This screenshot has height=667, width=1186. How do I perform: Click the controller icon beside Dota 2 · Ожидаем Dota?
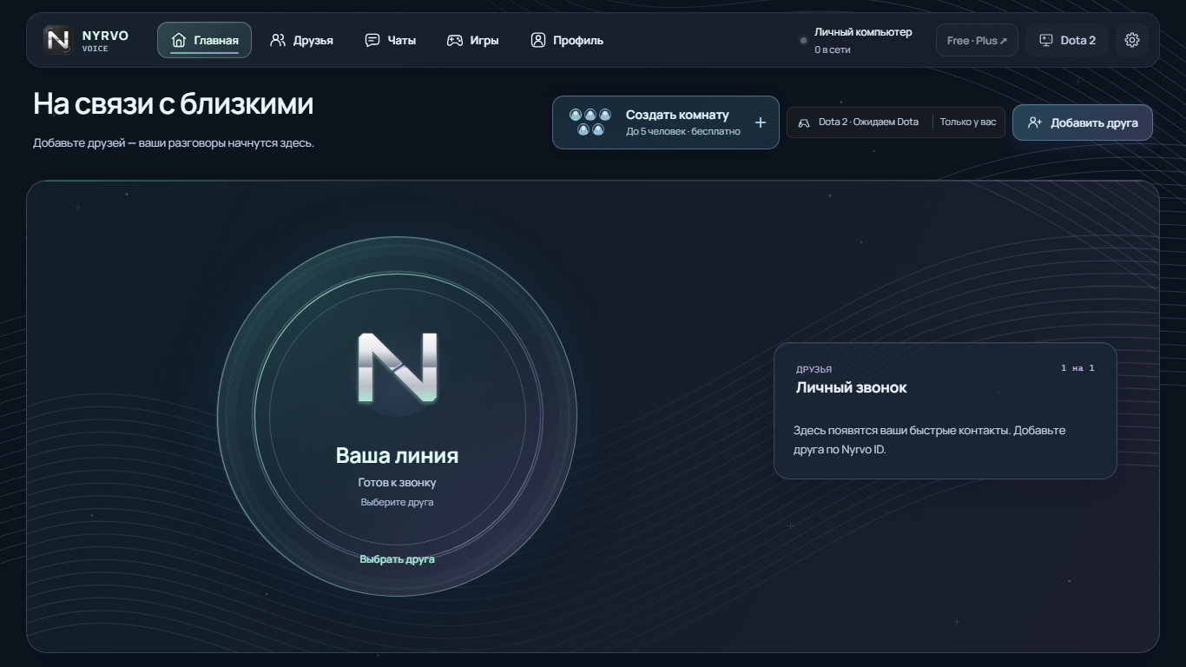coord(804,122)
